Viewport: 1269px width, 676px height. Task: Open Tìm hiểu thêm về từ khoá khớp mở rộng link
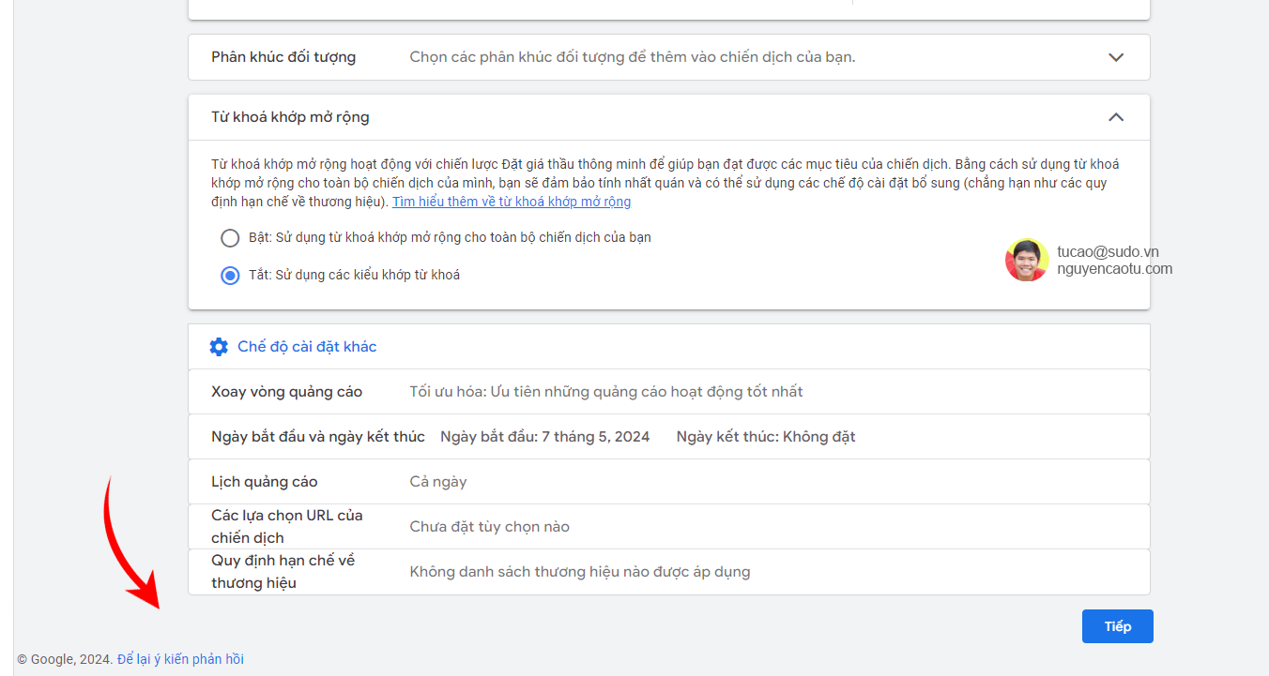point(512,203)
